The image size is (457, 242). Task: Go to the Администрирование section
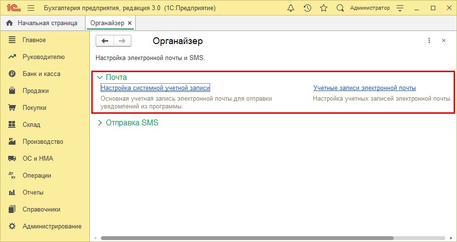[52, 227]
